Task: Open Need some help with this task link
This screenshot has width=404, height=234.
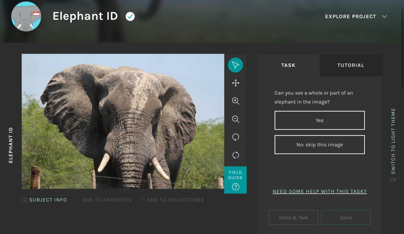Action: coord(319,191)
